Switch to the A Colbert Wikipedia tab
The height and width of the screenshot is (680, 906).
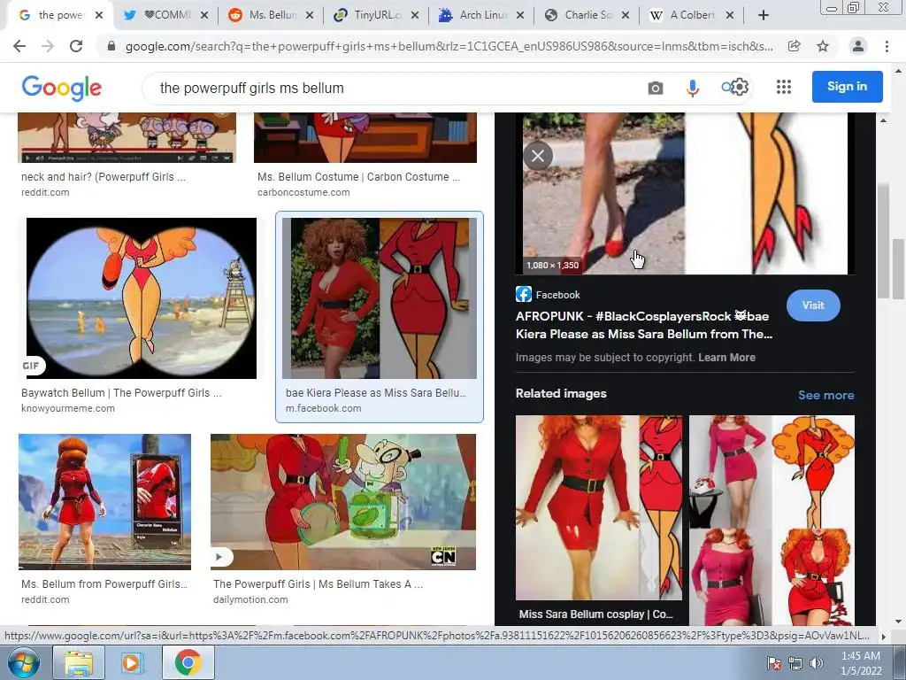click(x=692, y=16)
